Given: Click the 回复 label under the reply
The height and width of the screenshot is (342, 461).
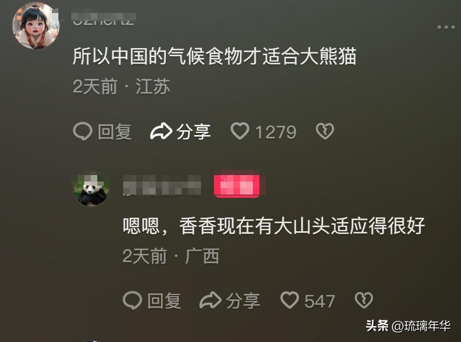Looking at the screenshot, I should pyautogui.click(x=164, y=301).
